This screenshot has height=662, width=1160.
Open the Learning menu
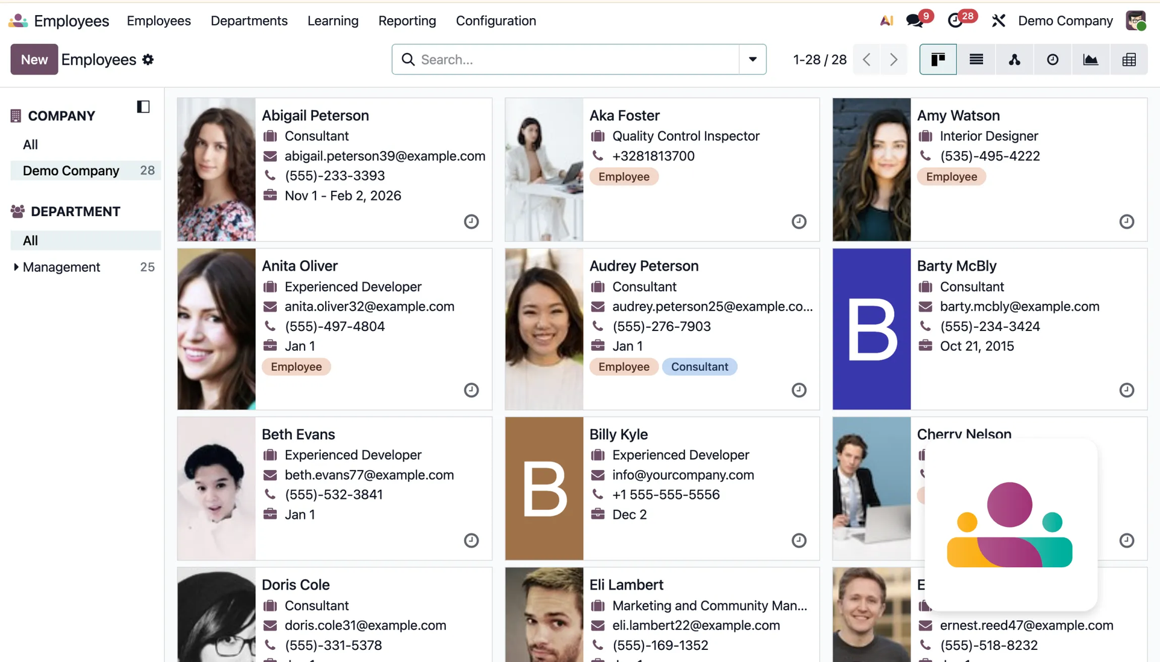333,21
